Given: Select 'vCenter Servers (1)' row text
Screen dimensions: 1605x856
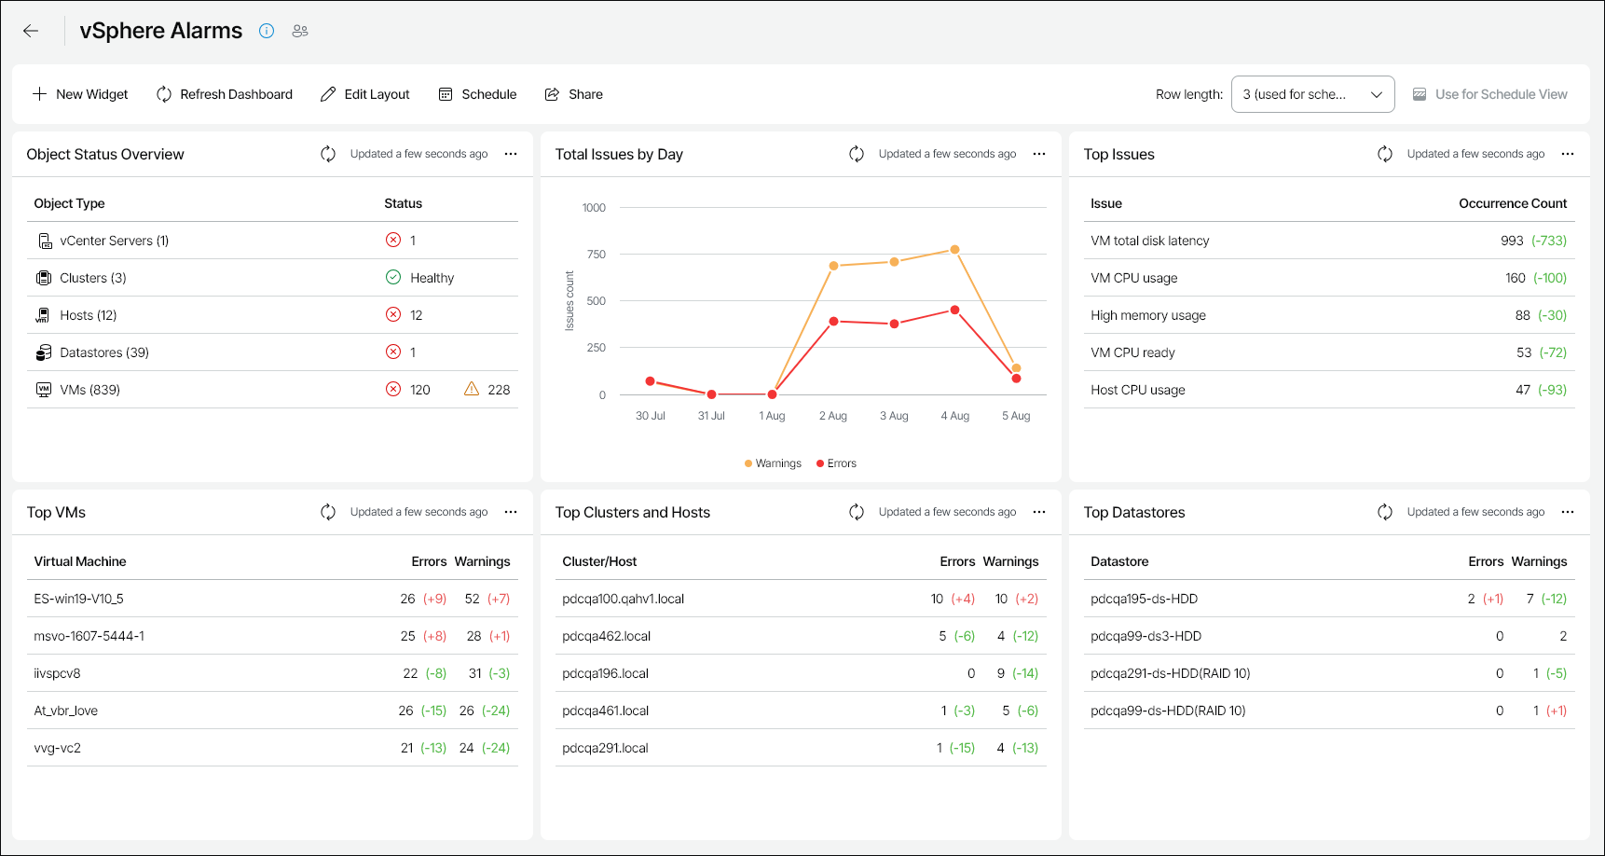Looking at the screenshot, I should 115,241.
